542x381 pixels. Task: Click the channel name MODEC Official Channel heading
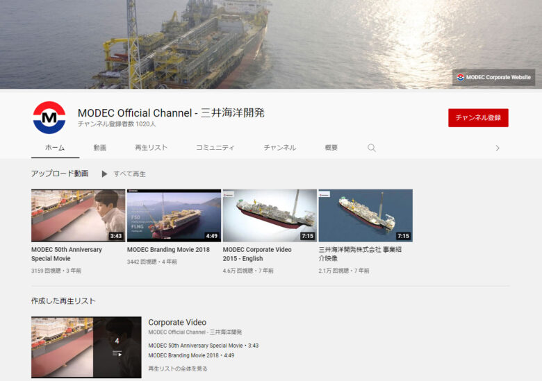coord(171,113)
